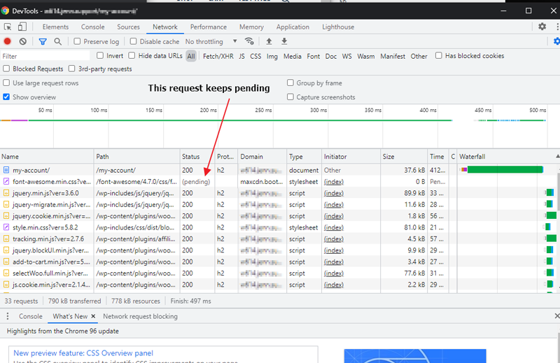Click the script icon of add-to-cart.min.js row

(x=6, y=262)
